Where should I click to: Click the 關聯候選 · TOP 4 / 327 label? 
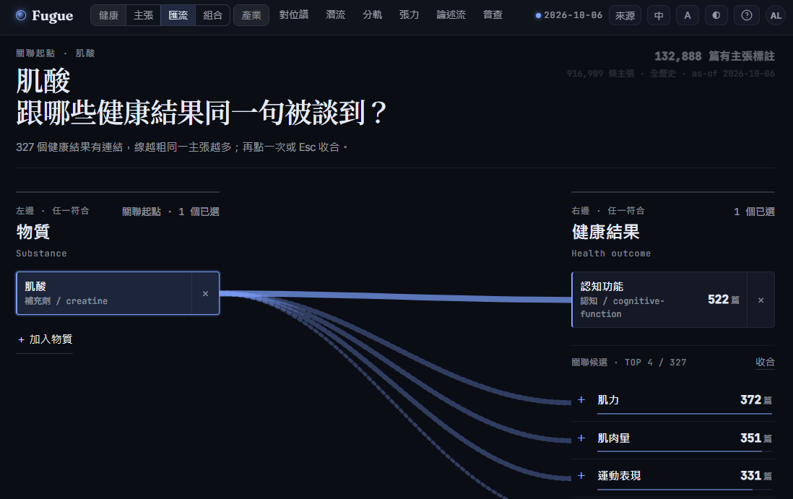coord(628,363)
